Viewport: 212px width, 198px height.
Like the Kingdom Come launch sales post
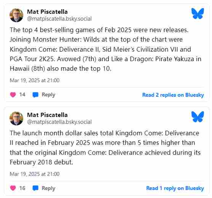point(13,188)
